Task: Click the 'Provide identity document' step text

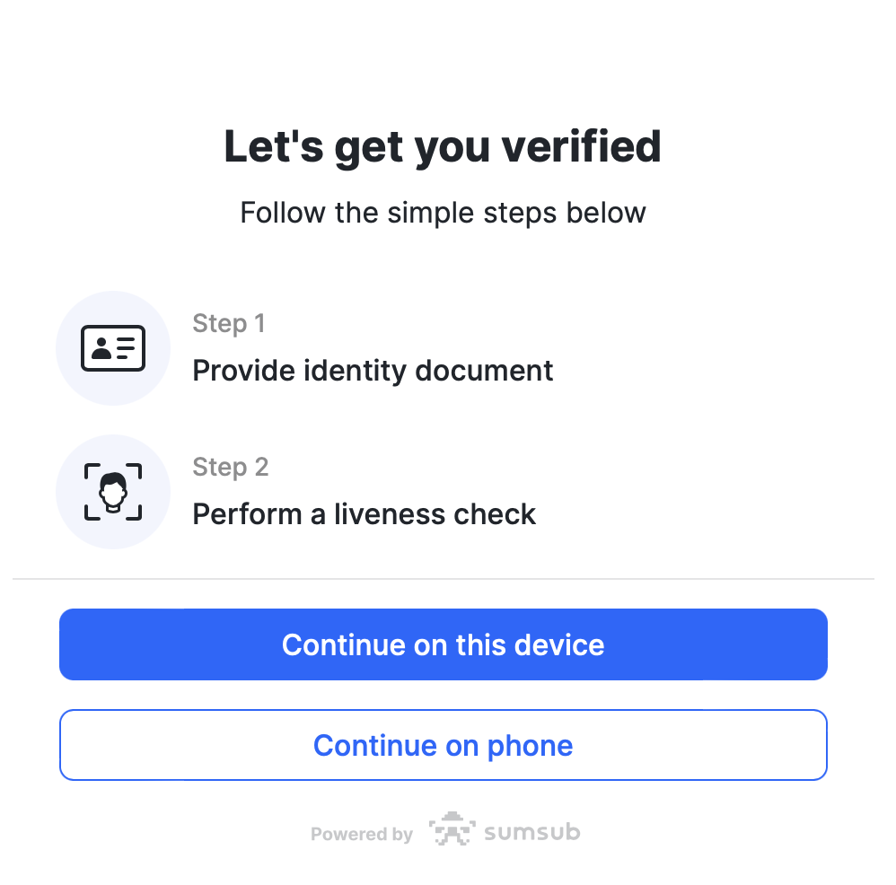Action: click(373, 370)
